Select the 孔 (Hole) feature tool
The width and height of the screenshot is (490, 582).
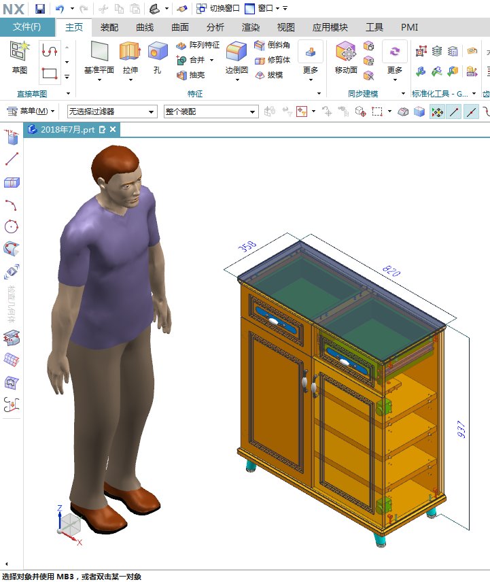coord(158,52)
